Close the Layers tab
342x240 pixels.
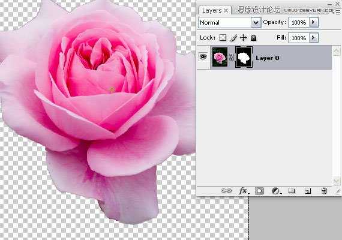(x=226, y=10)
